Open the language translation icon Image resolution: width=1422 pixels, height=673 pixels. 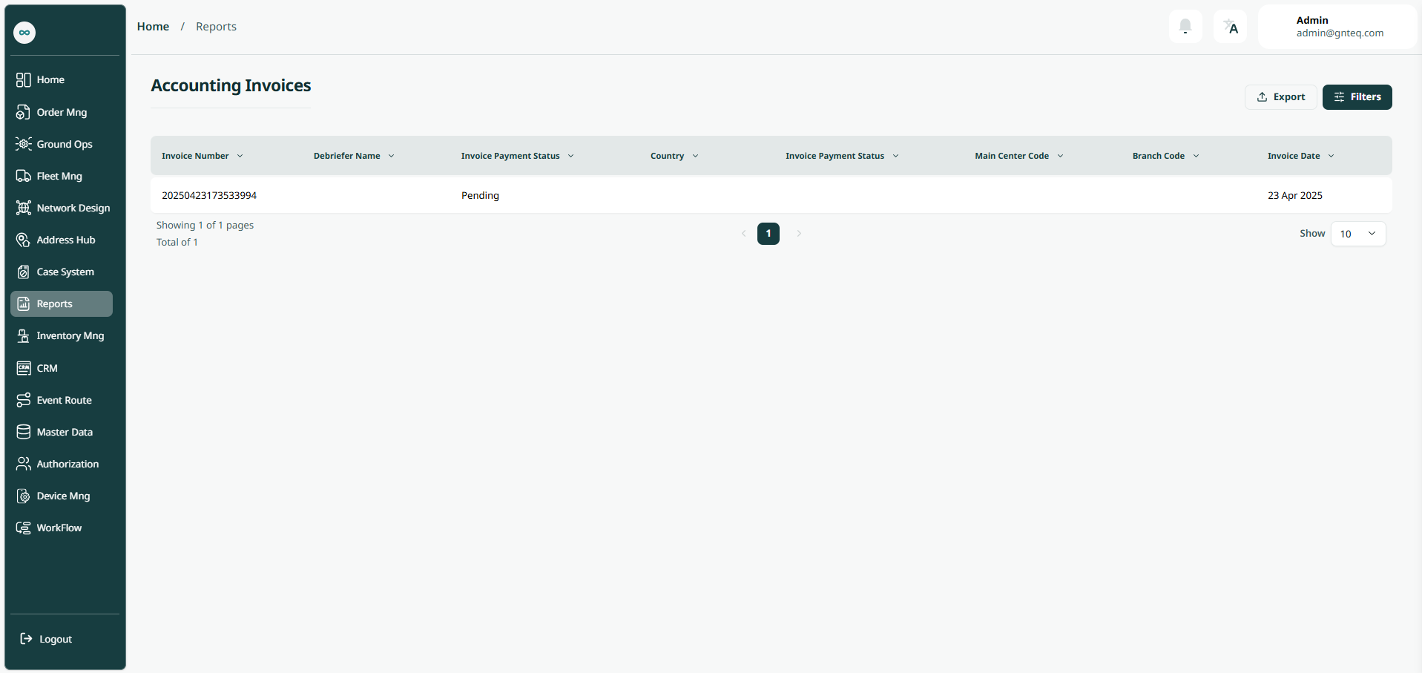(x=1230, y=27)
